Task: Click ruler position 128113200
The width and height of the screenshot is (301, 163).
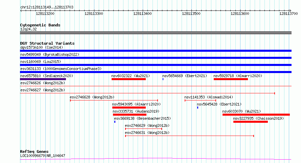Action: pyautogui.click(x=45, y=14)
